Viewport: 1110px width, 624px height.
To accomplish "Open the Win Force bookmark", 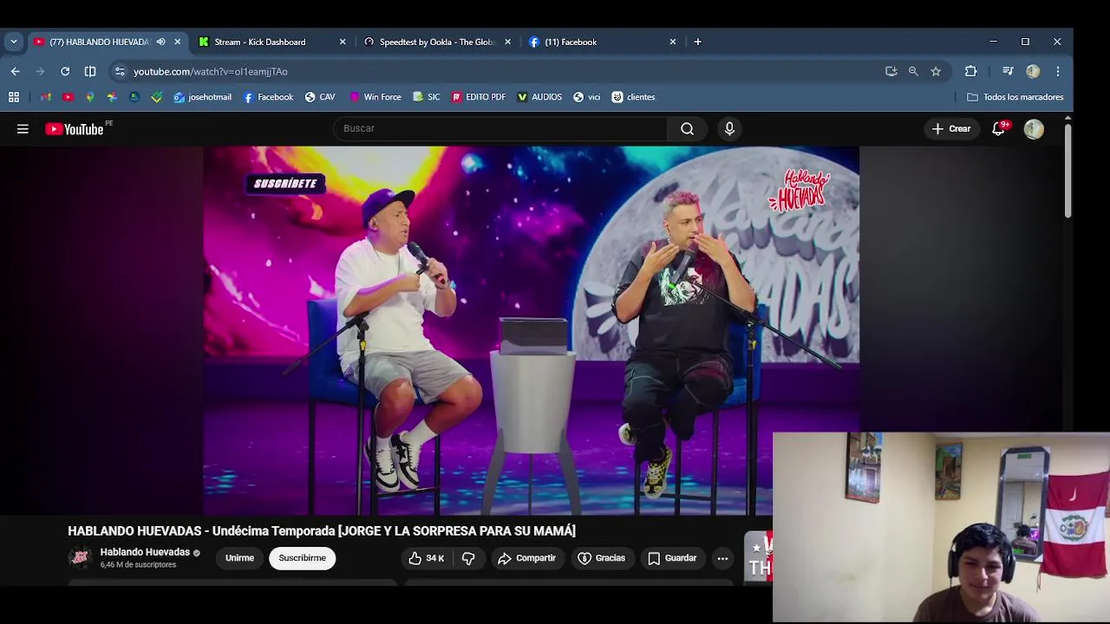I will pos(375,97).
